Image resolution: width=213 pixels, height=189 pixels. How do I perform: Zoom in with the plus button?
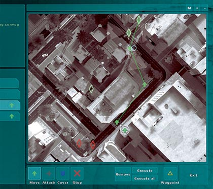coord(197,8)
